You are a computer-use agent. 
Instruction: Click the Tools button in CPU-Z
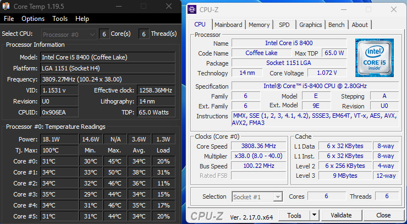pyautogui.click(x=294, y=215)
